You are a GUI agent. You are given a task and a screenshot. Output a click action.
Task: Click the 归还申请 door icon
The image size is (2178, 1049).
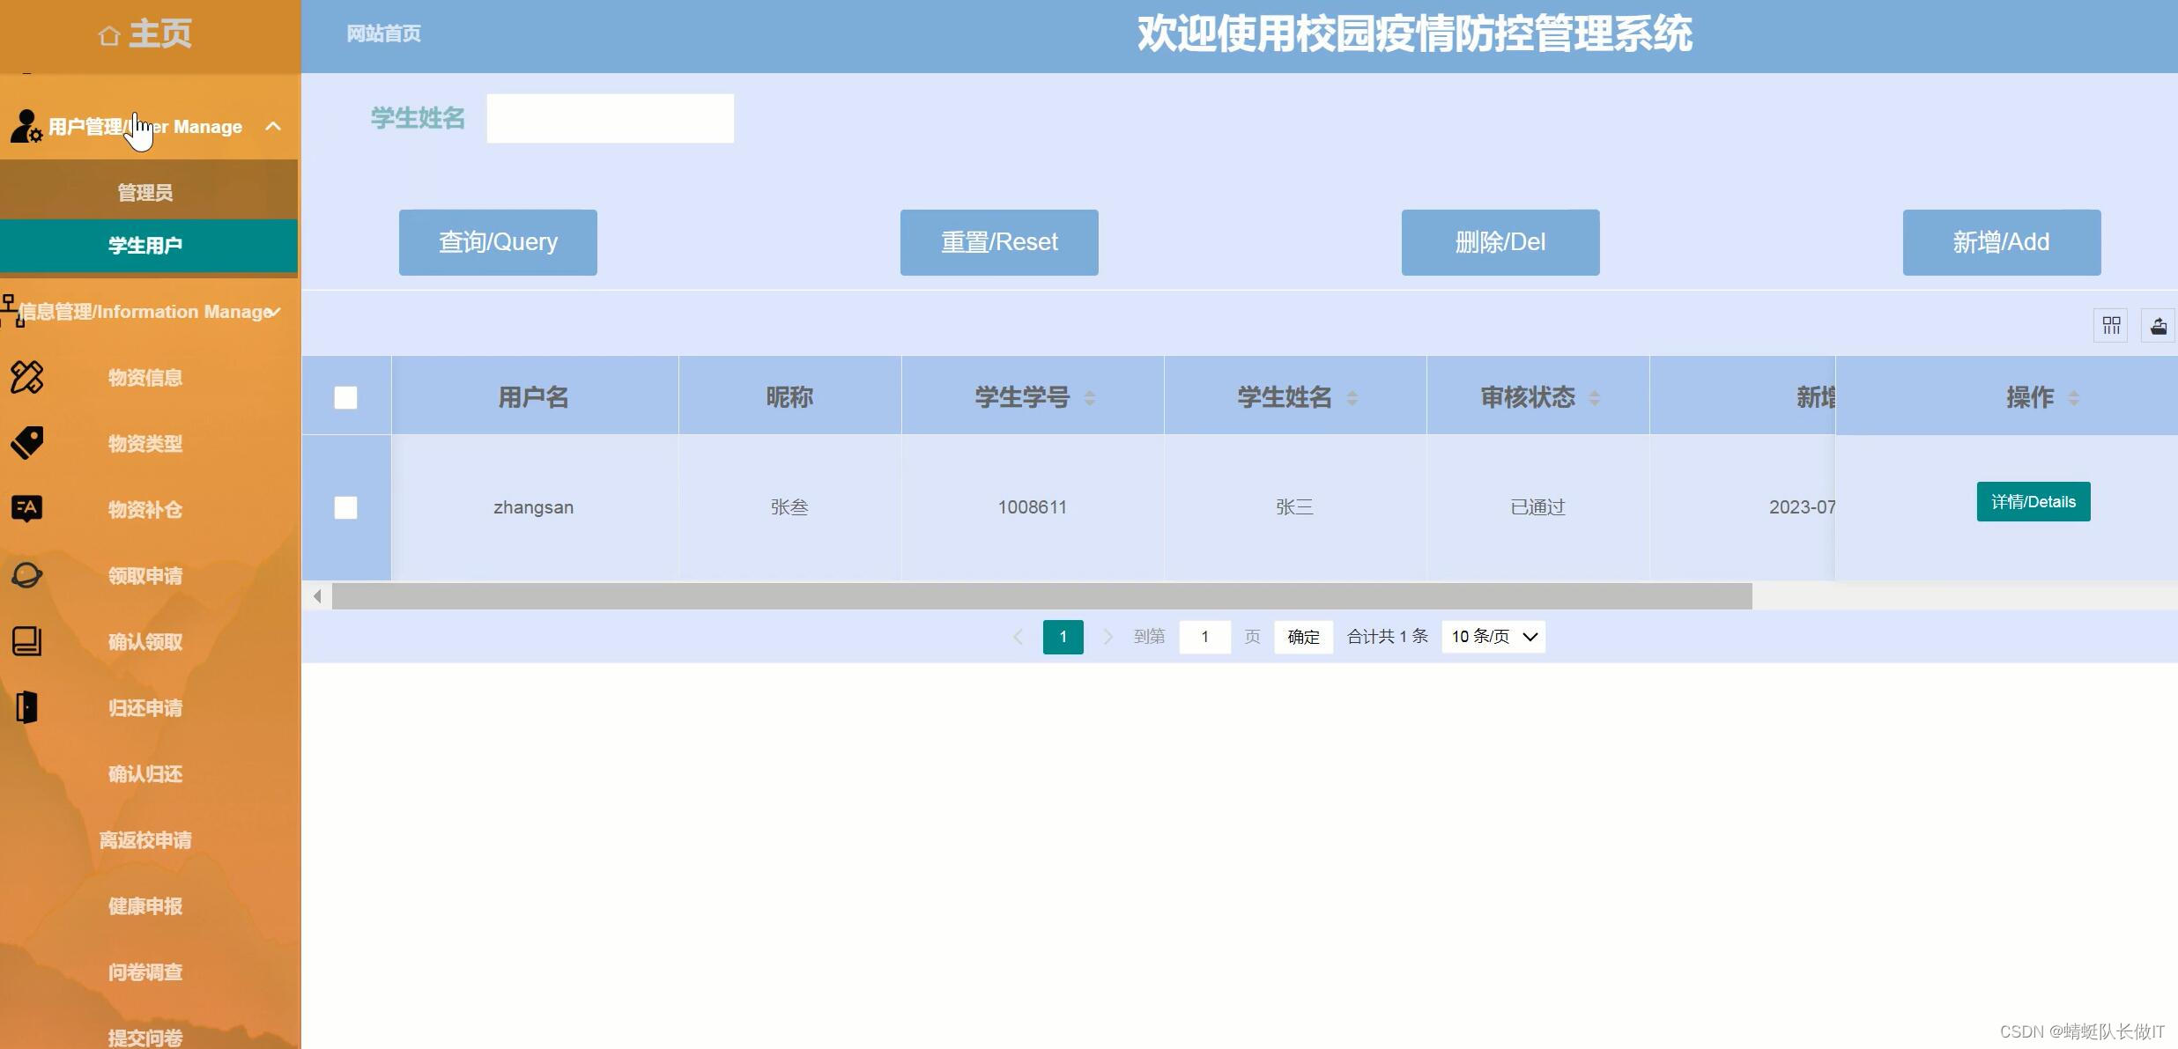coord(26,707)
